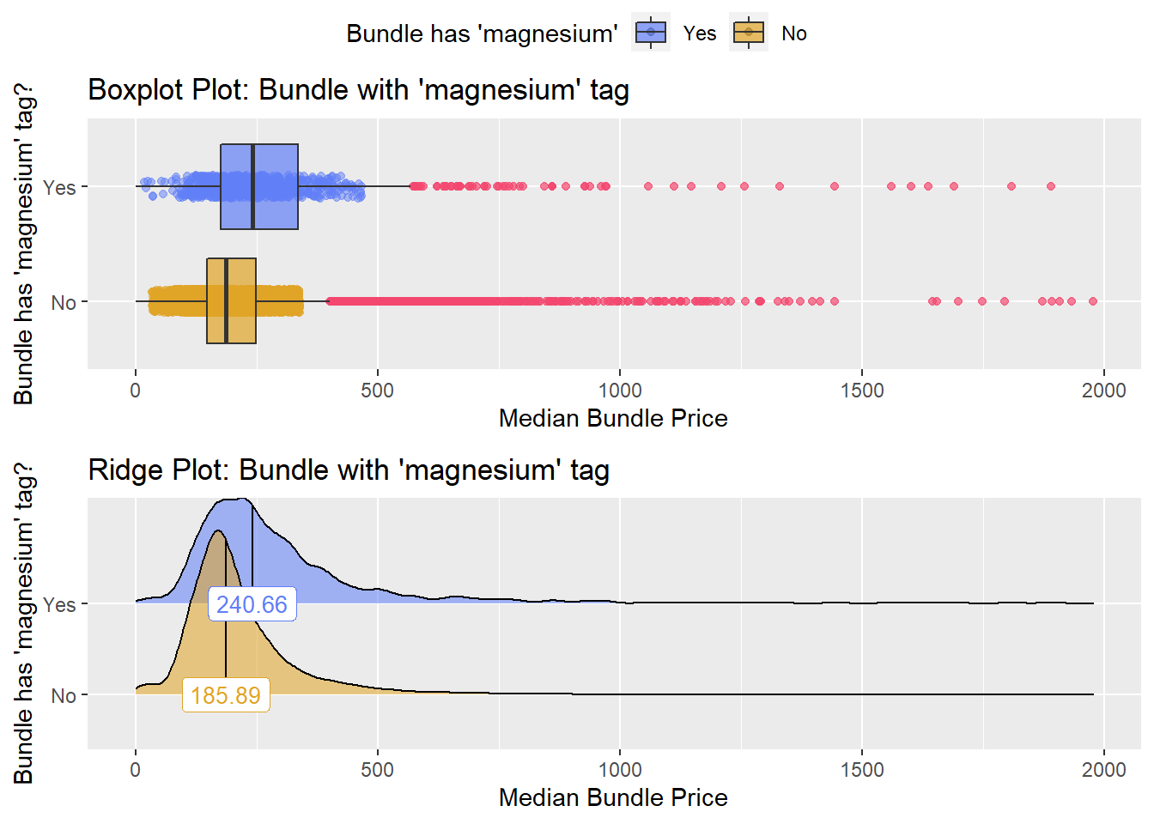
Task: Click the 'Yes' text label in the legend
Action: [x=700, y=33]
